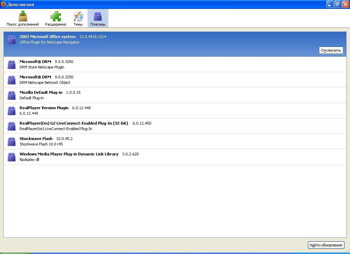Click the Windows Media Player Plug-in icon
Screen dimensions: 350x254
coord(12,157)
